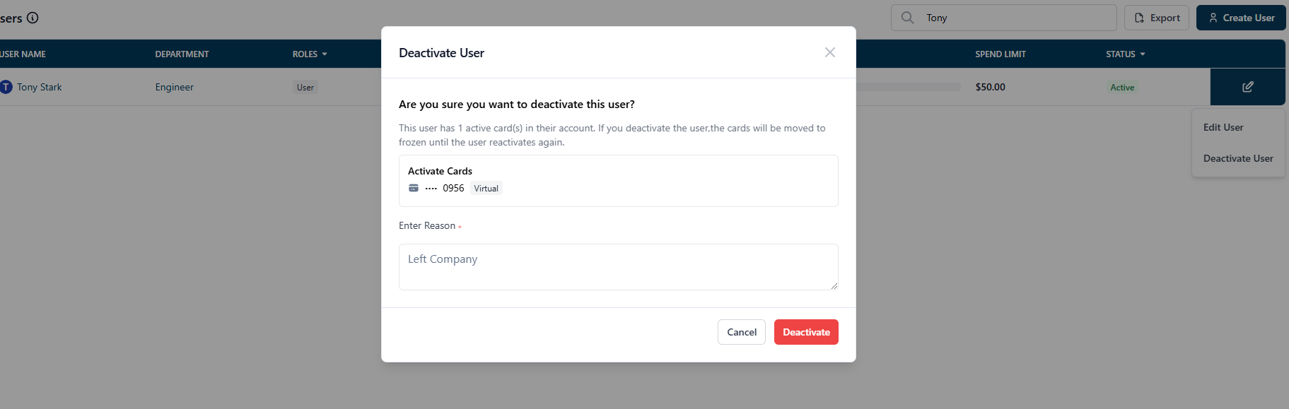Click the edit pencil icon in Tony Stark row
The image size is (1289, 409).
1248,87
